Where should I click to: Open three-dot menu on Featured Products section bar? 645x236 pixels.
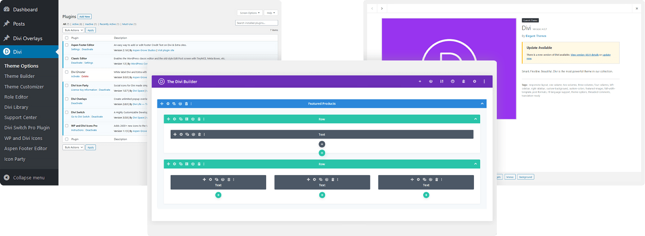pyautogui.click(x=191, y=103)
